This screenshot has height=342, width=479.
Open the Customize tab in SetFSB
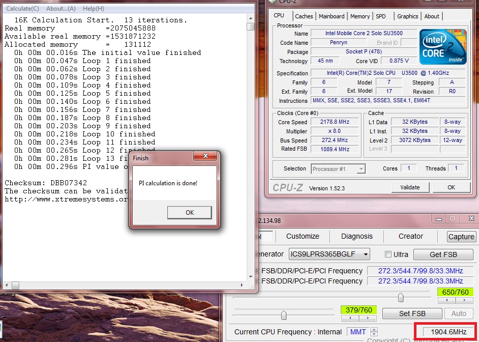tap(303, 236)
